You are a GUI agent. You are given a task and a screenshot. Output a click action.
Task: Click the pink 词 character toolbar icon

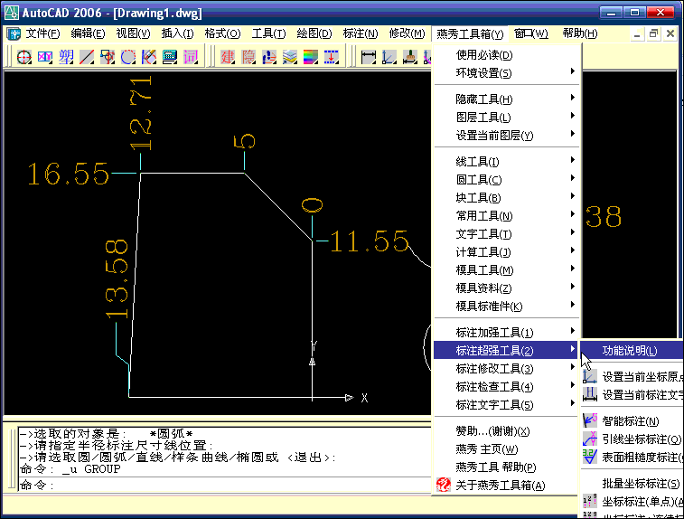191,57
